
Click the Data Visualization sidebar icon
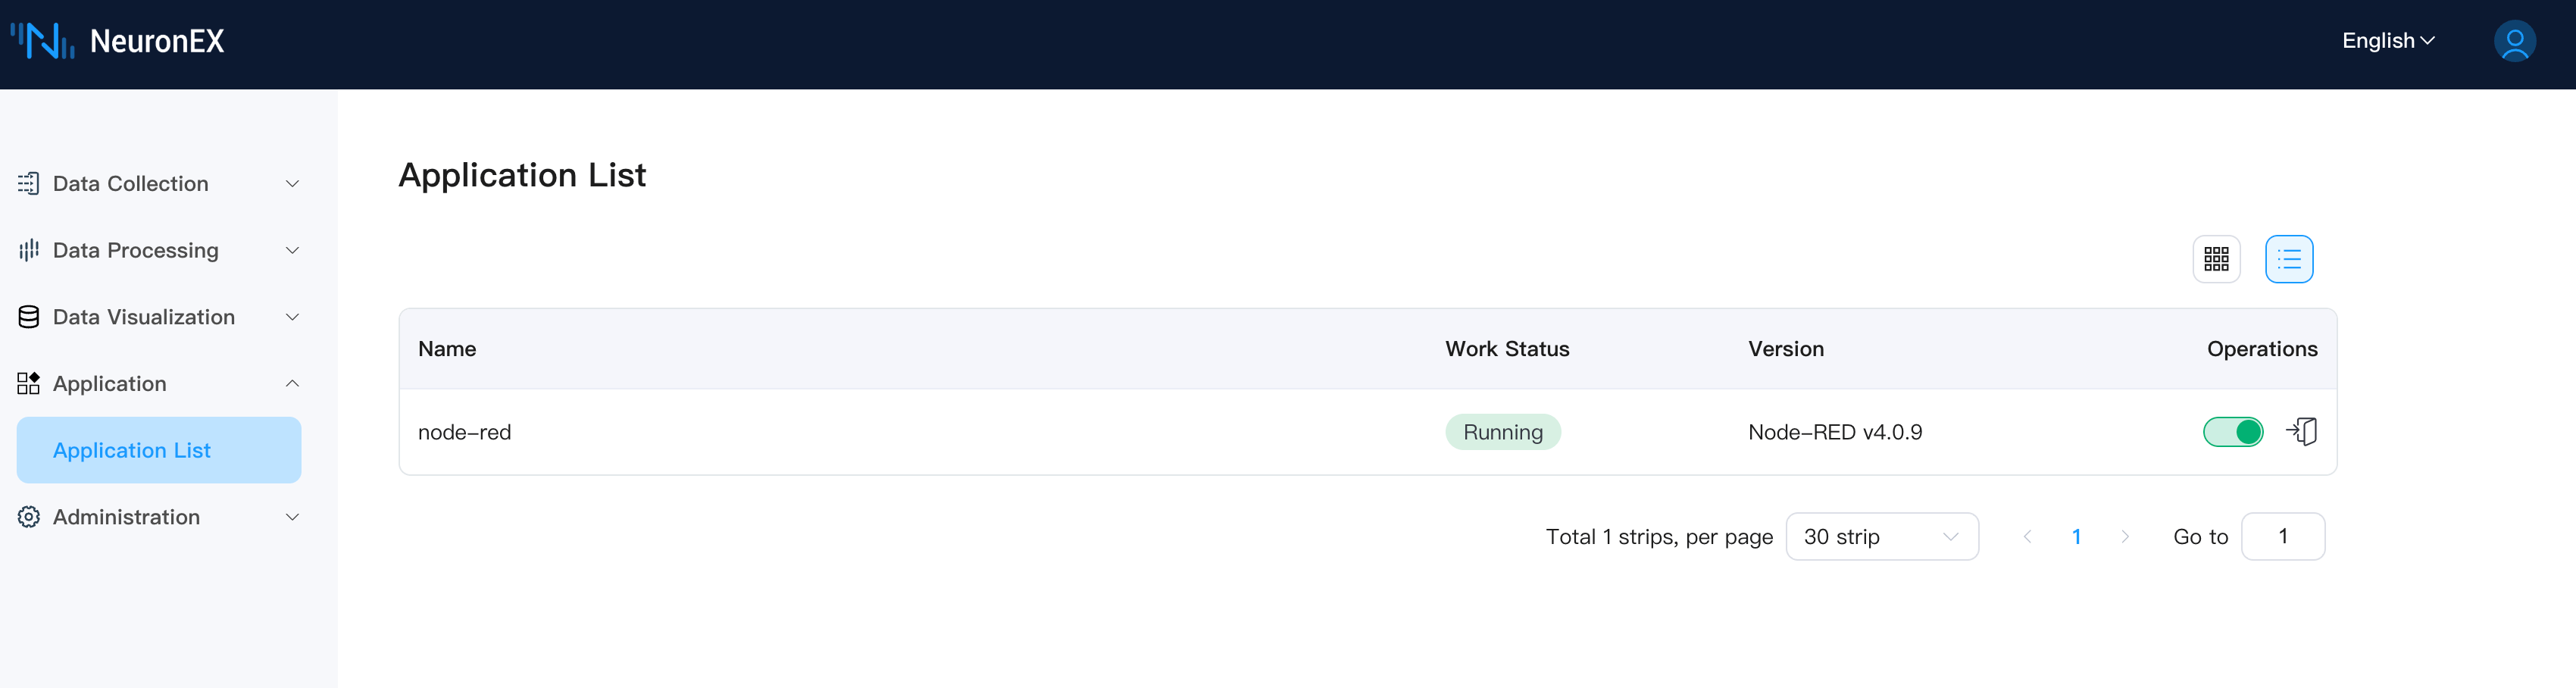point(27,317)
